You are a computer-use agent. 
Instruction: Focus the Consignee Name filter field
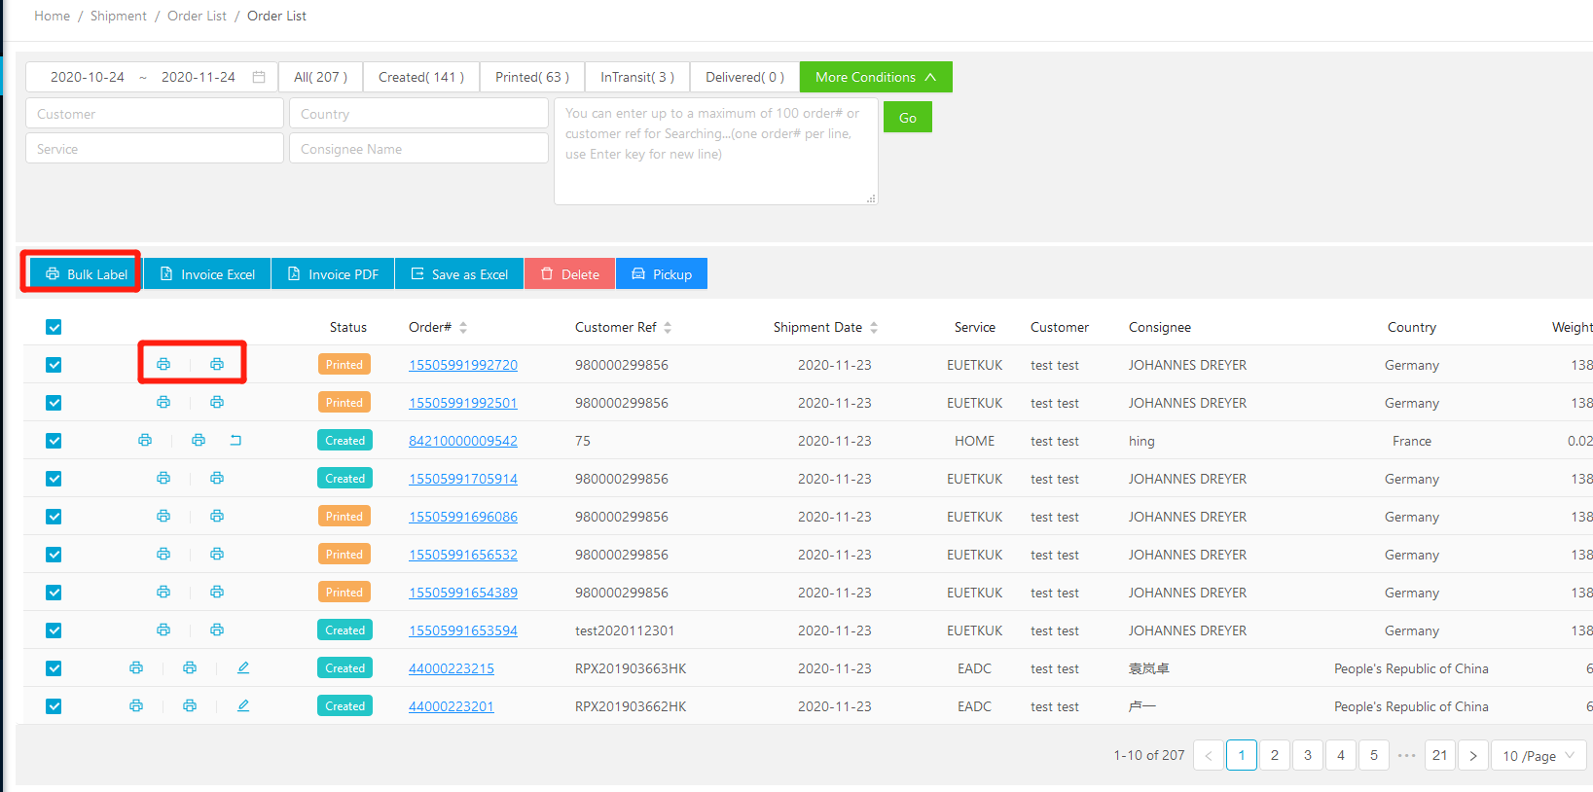418,148
